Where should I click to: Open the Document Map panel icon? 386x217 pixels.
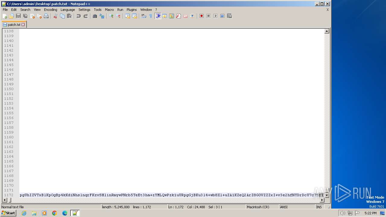(172, 16)
